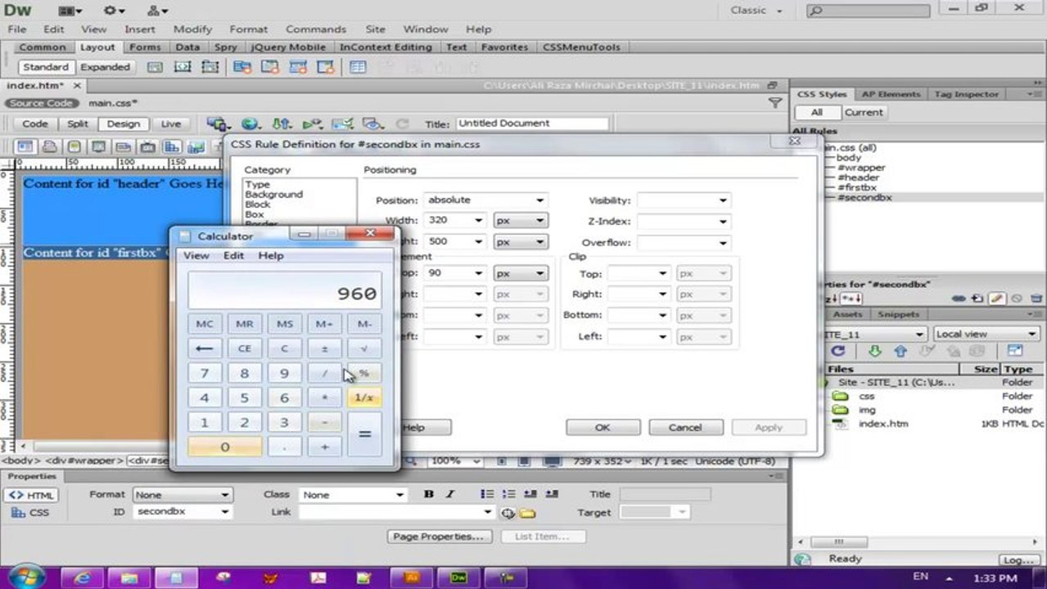Viewport: 1047px width, 589px height.
Task: Click the Visual Aids eye icon
Action: click(x=372, y=124)
